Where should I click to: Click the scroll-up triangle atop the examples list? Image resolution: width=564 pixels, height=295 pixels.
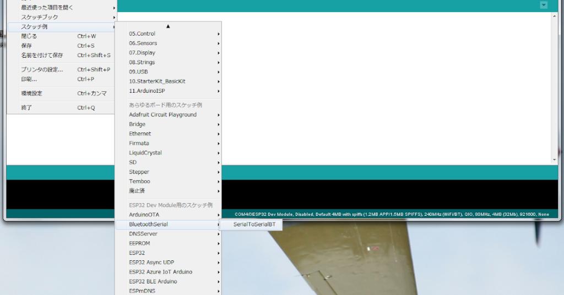pyautogui.click(x=168, y=26)
